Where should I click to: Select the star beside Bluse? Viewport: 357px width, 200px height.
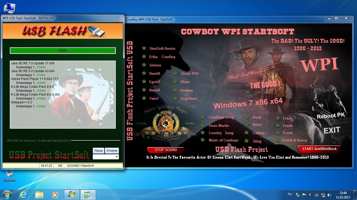(175, 82)
